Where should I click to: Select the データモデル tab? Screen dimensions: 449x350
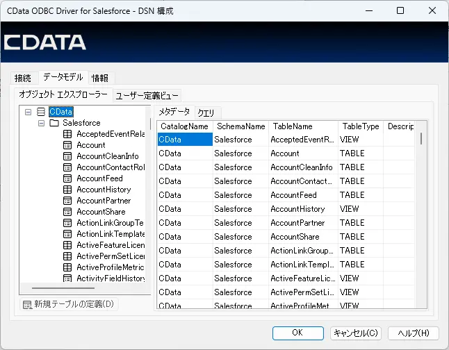(63, 77)
